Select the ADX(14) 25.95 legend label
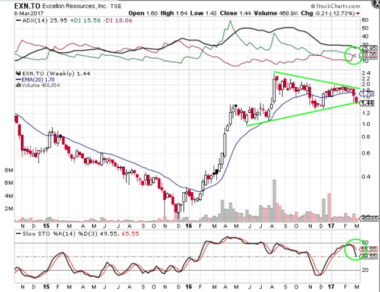 [x=42, y=21]
